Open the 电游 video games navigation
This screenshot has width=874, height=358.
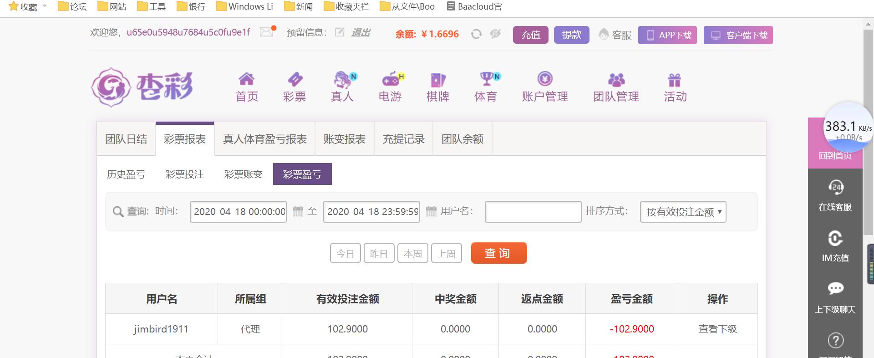coord(390,87)
